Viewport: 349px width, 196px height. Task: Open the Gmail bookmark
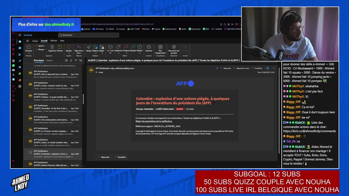pos(146,29)
